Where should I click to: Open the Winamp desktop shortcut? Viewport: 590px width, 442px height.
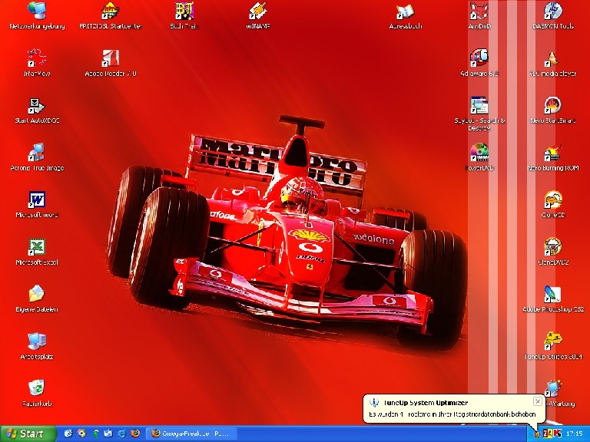click(x=258, y=11)
